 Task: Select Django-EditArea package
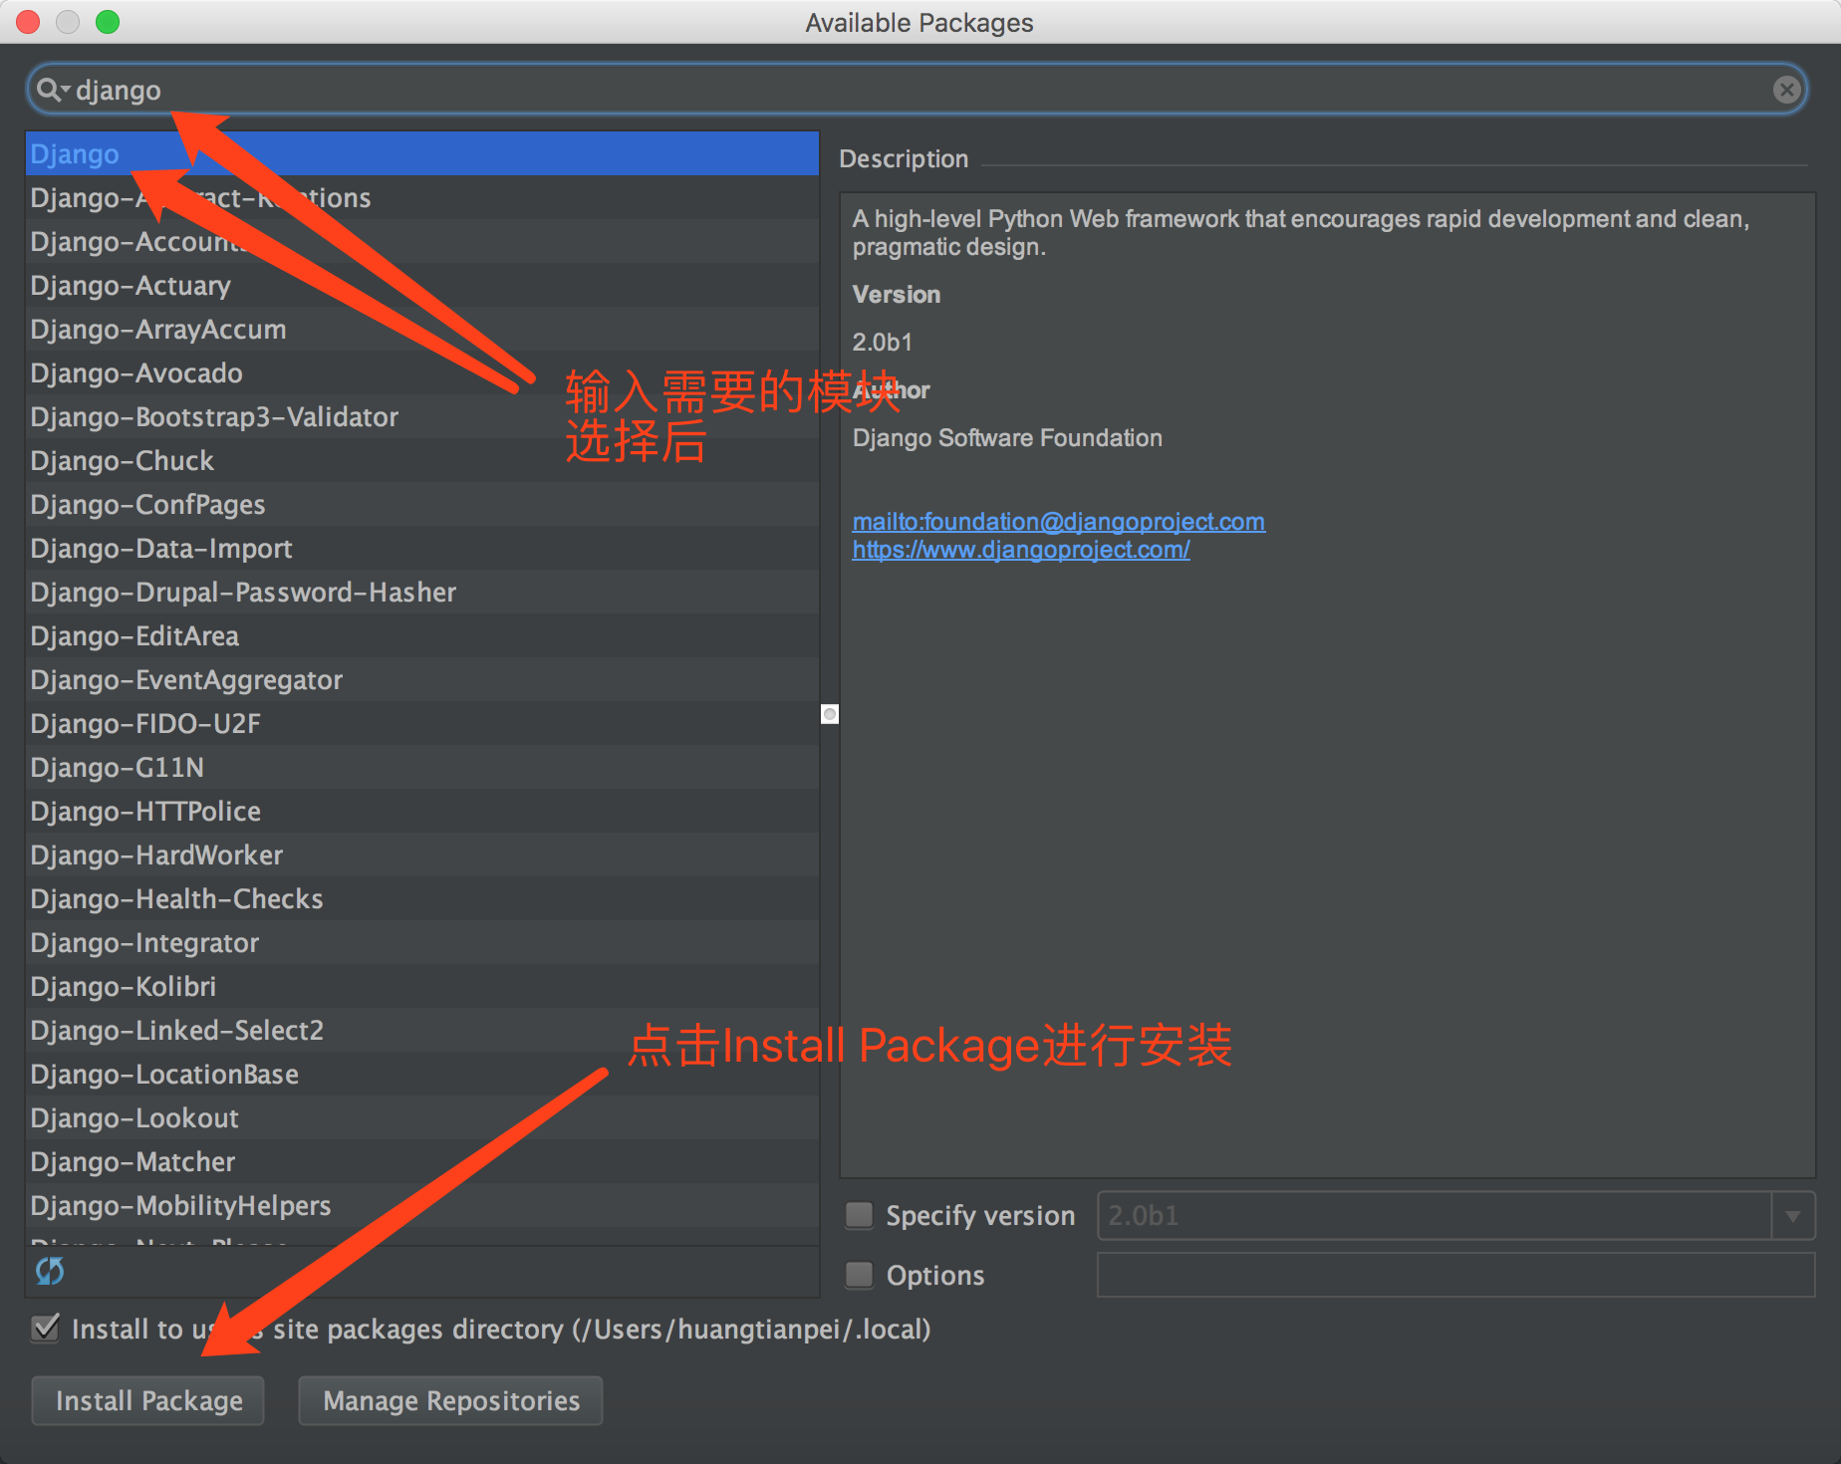tap(422, 635)
